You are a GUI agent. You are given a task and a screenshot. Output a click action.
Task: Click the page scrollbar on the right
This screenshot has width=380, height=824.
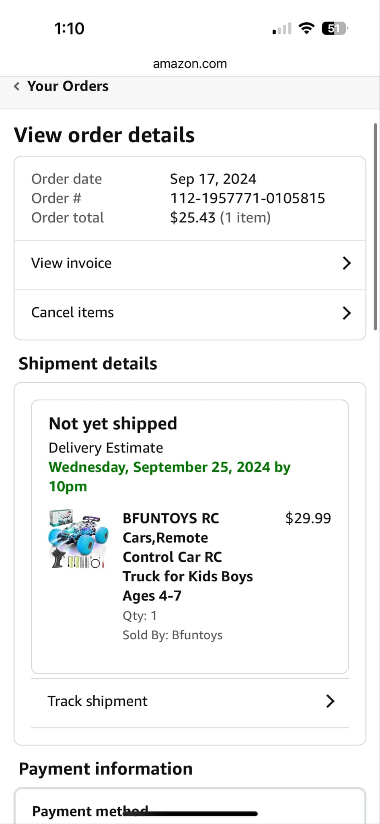pyautogui.click(x=375, y=225)
